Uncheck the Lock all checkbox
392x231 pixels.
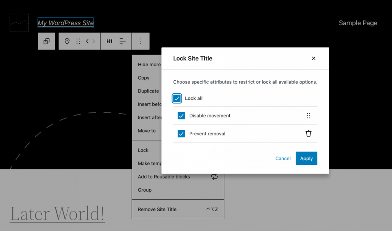177,98
